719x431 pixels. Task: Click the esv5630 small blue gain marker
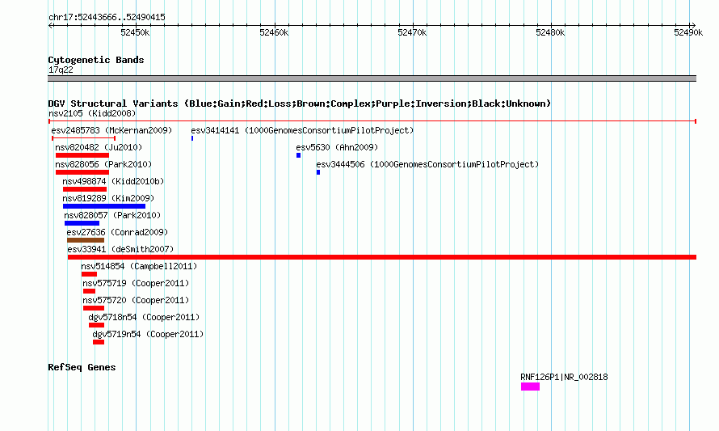[299, 155]
